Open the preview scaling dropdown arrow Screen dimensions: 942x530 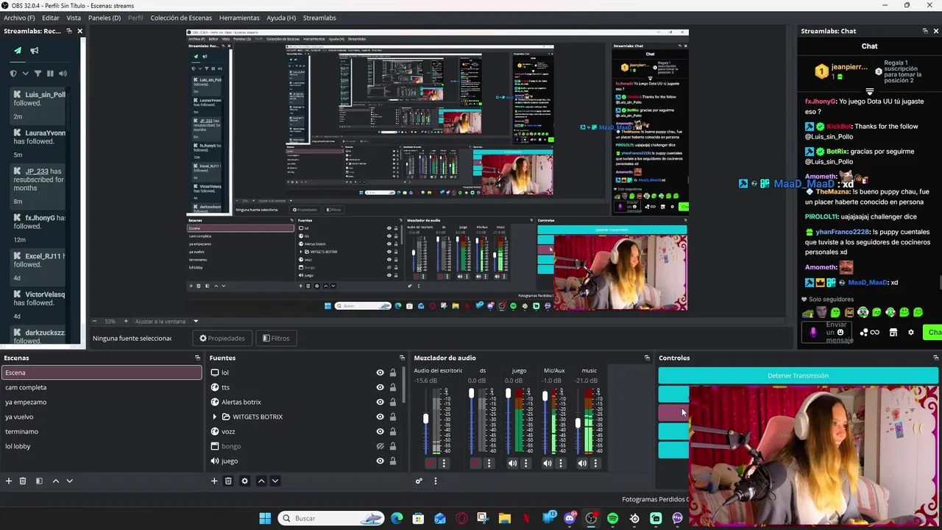pyautogui.click(x=196, y=321)
